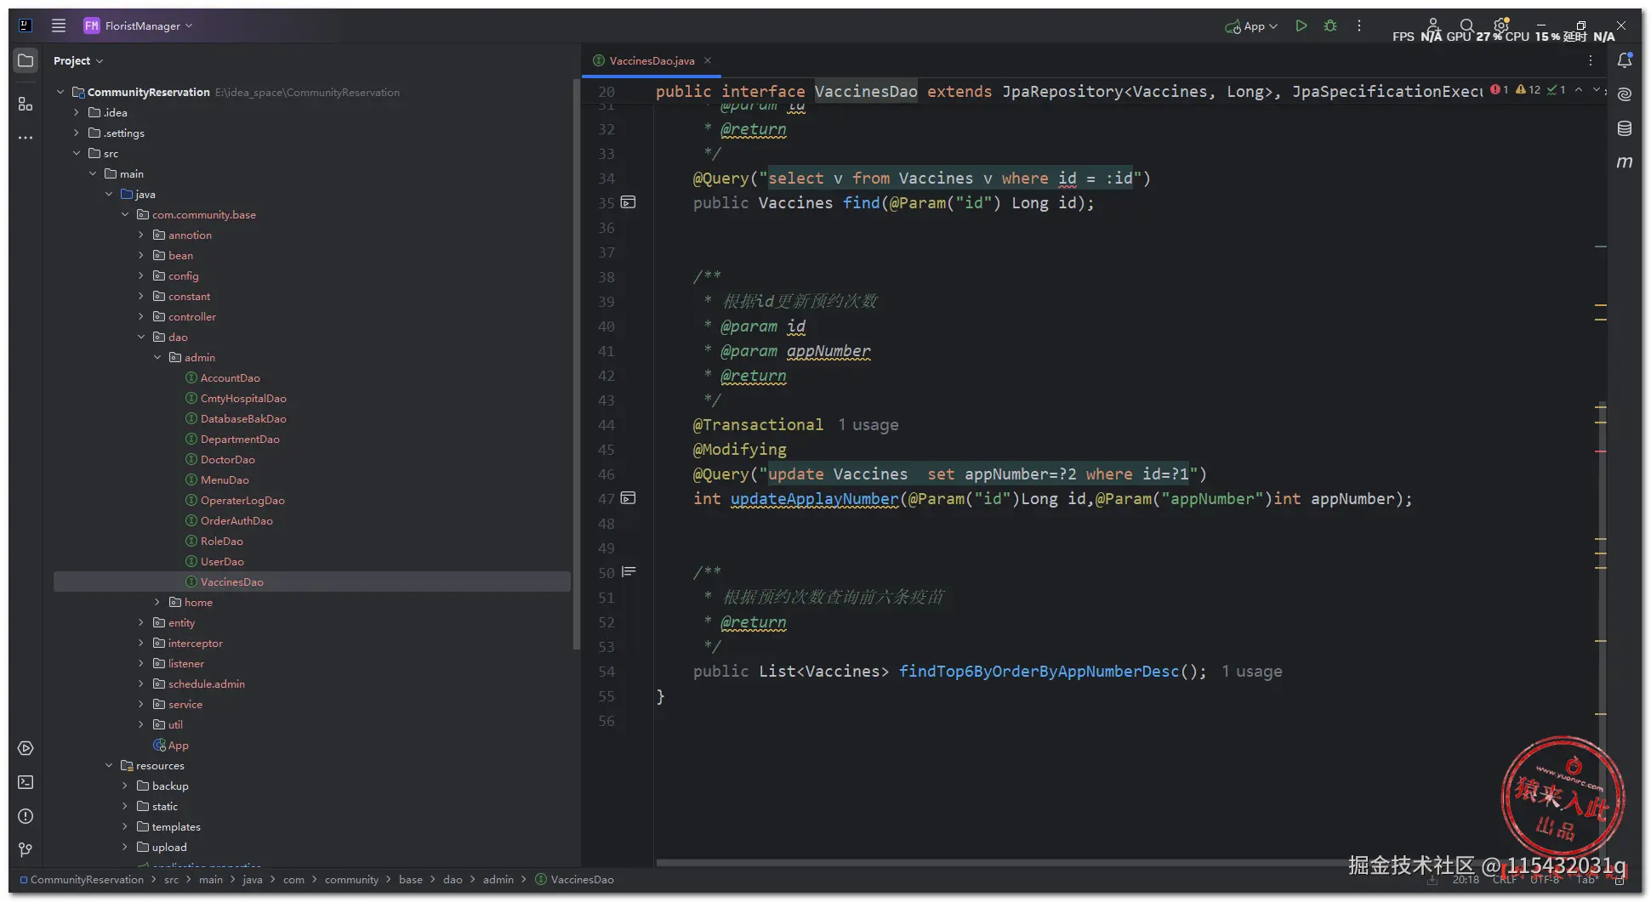Image resolution: width=1651 pixels, height=902 pixels.
Task: Show the error count inspection indicator
Action: tap(1500, 89)
